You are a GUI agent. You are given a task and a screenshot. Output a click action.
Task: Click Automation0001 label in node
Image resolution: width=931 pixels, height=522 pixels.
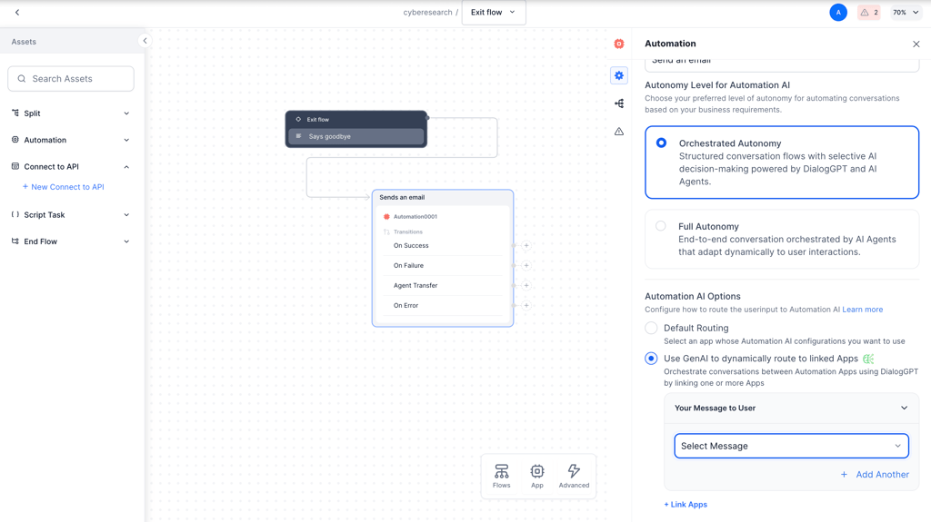pos(415,216)
